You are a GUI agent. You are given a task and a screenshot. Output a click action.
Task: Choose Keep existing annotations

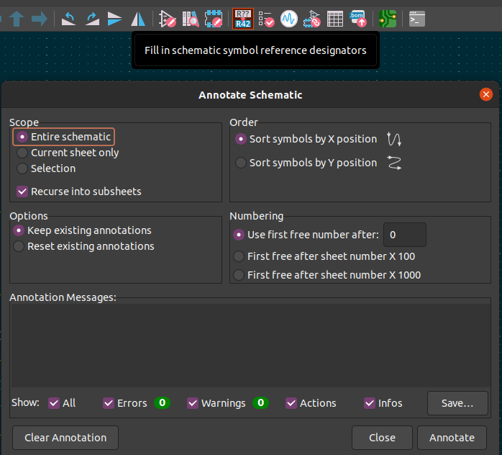pos(82,230)
